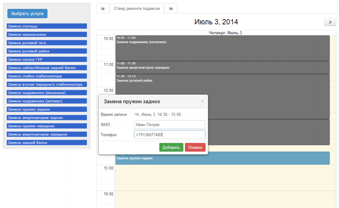Screen dimensions: 339x208
Task: Close the Замена пружин задних dialog
Action: pyautogui.click(x=203, y=101)
